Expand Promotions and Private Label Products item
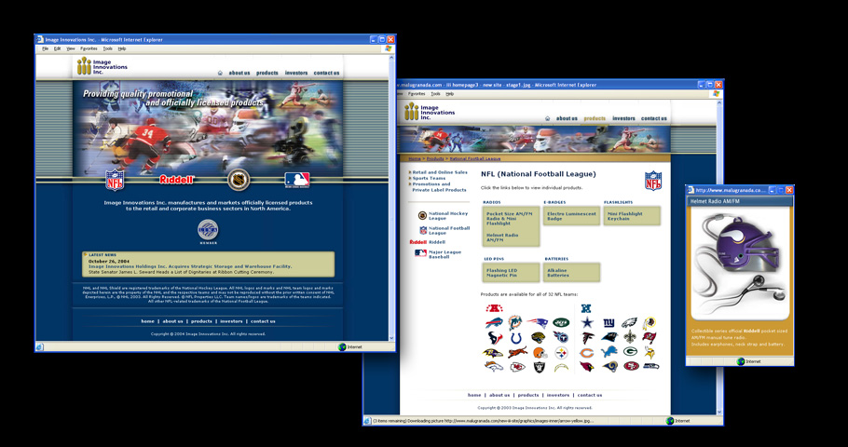 coord(438,187)
